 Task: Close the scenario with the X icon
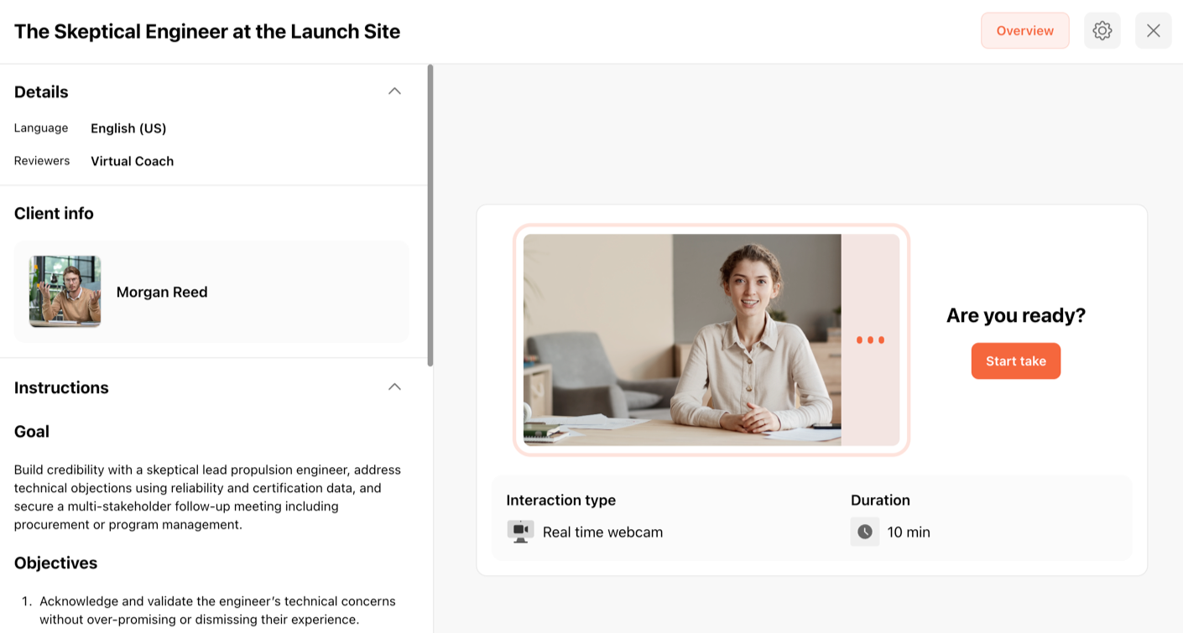(x=1153, y=31)
